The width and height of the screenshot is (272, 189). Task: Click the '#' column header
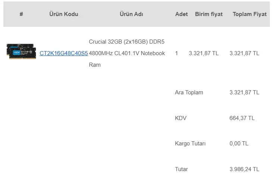(x=21, y=14)
